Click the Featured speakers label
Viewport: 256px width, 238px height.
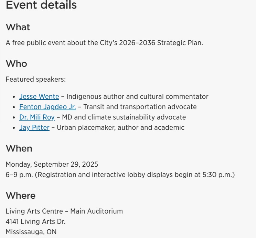35,79
